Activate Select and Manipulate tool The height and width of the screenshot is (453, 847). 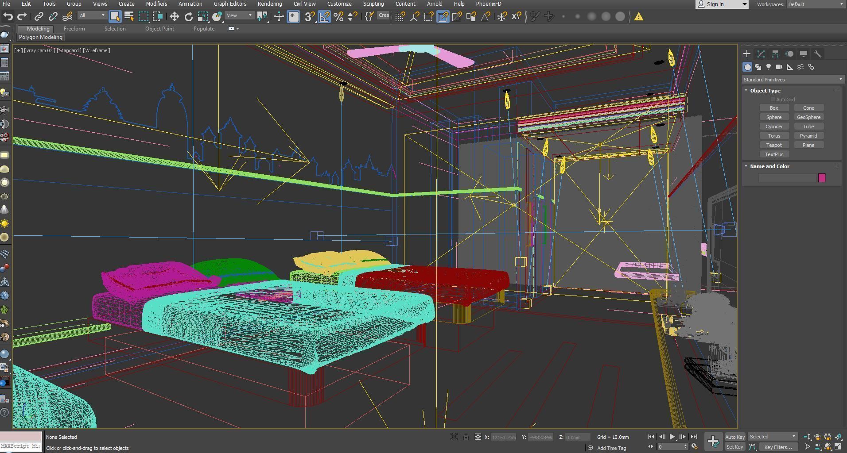coord(279,17)
